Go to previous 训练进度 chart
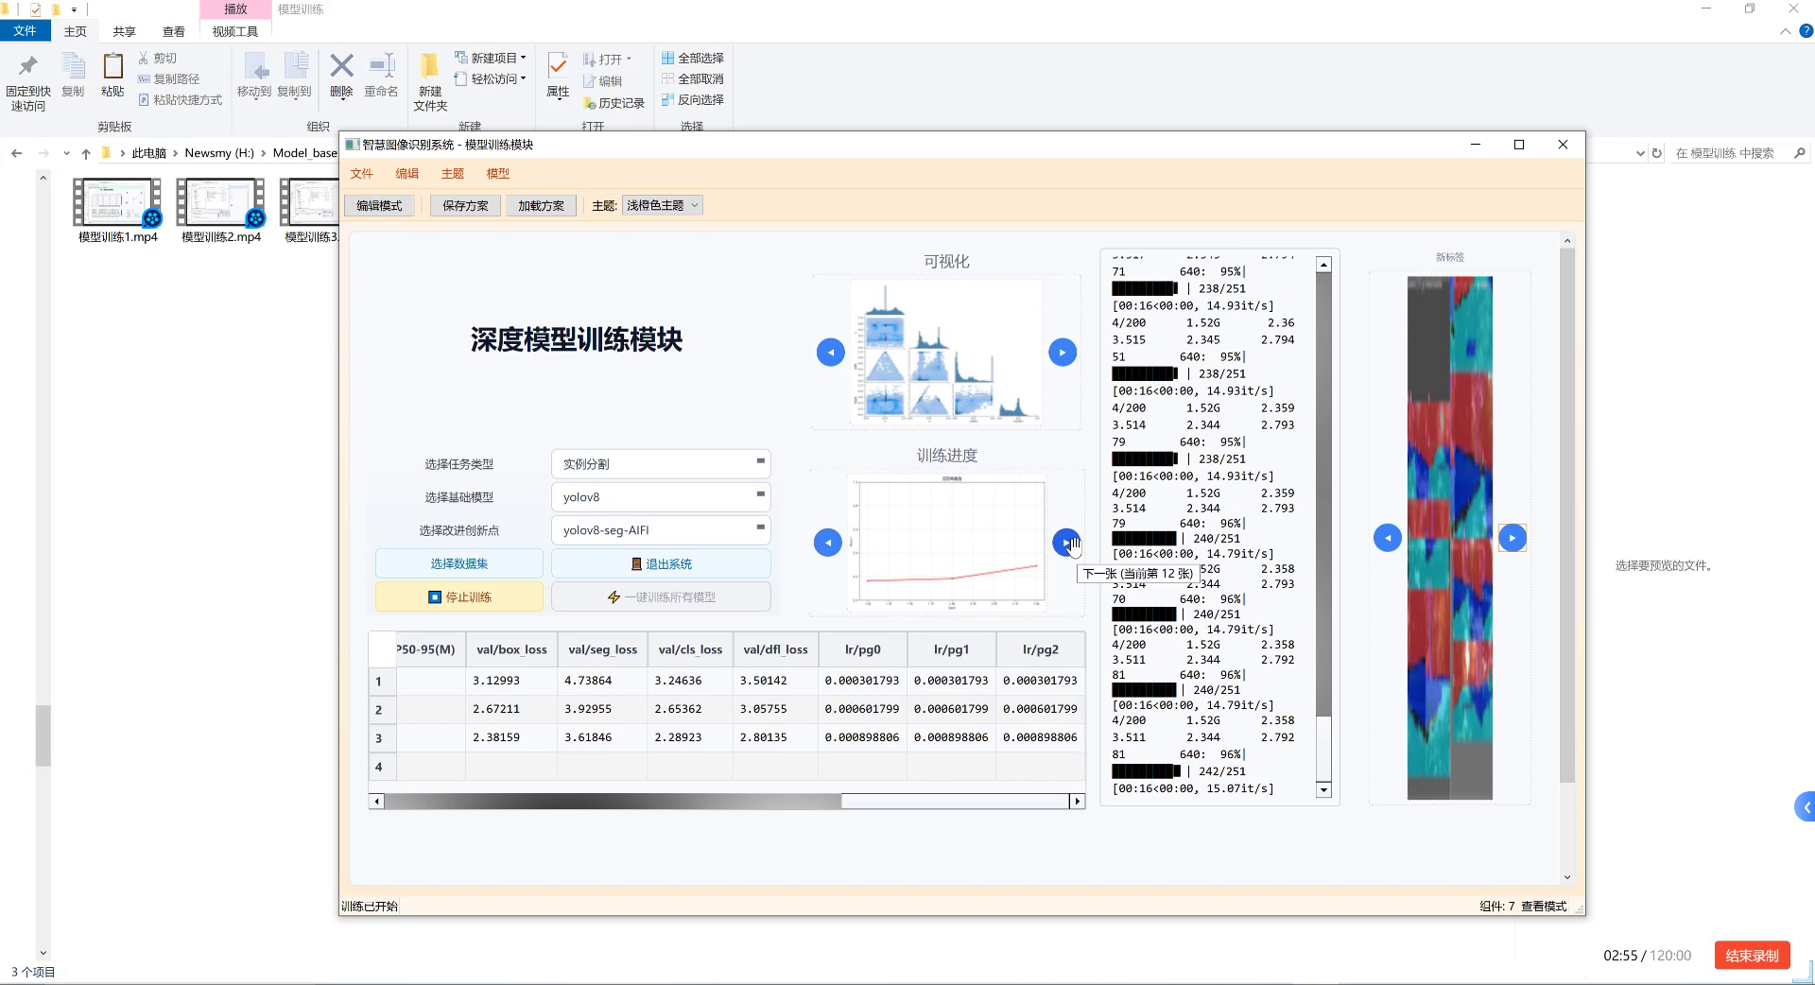 [x=827, y=543]
